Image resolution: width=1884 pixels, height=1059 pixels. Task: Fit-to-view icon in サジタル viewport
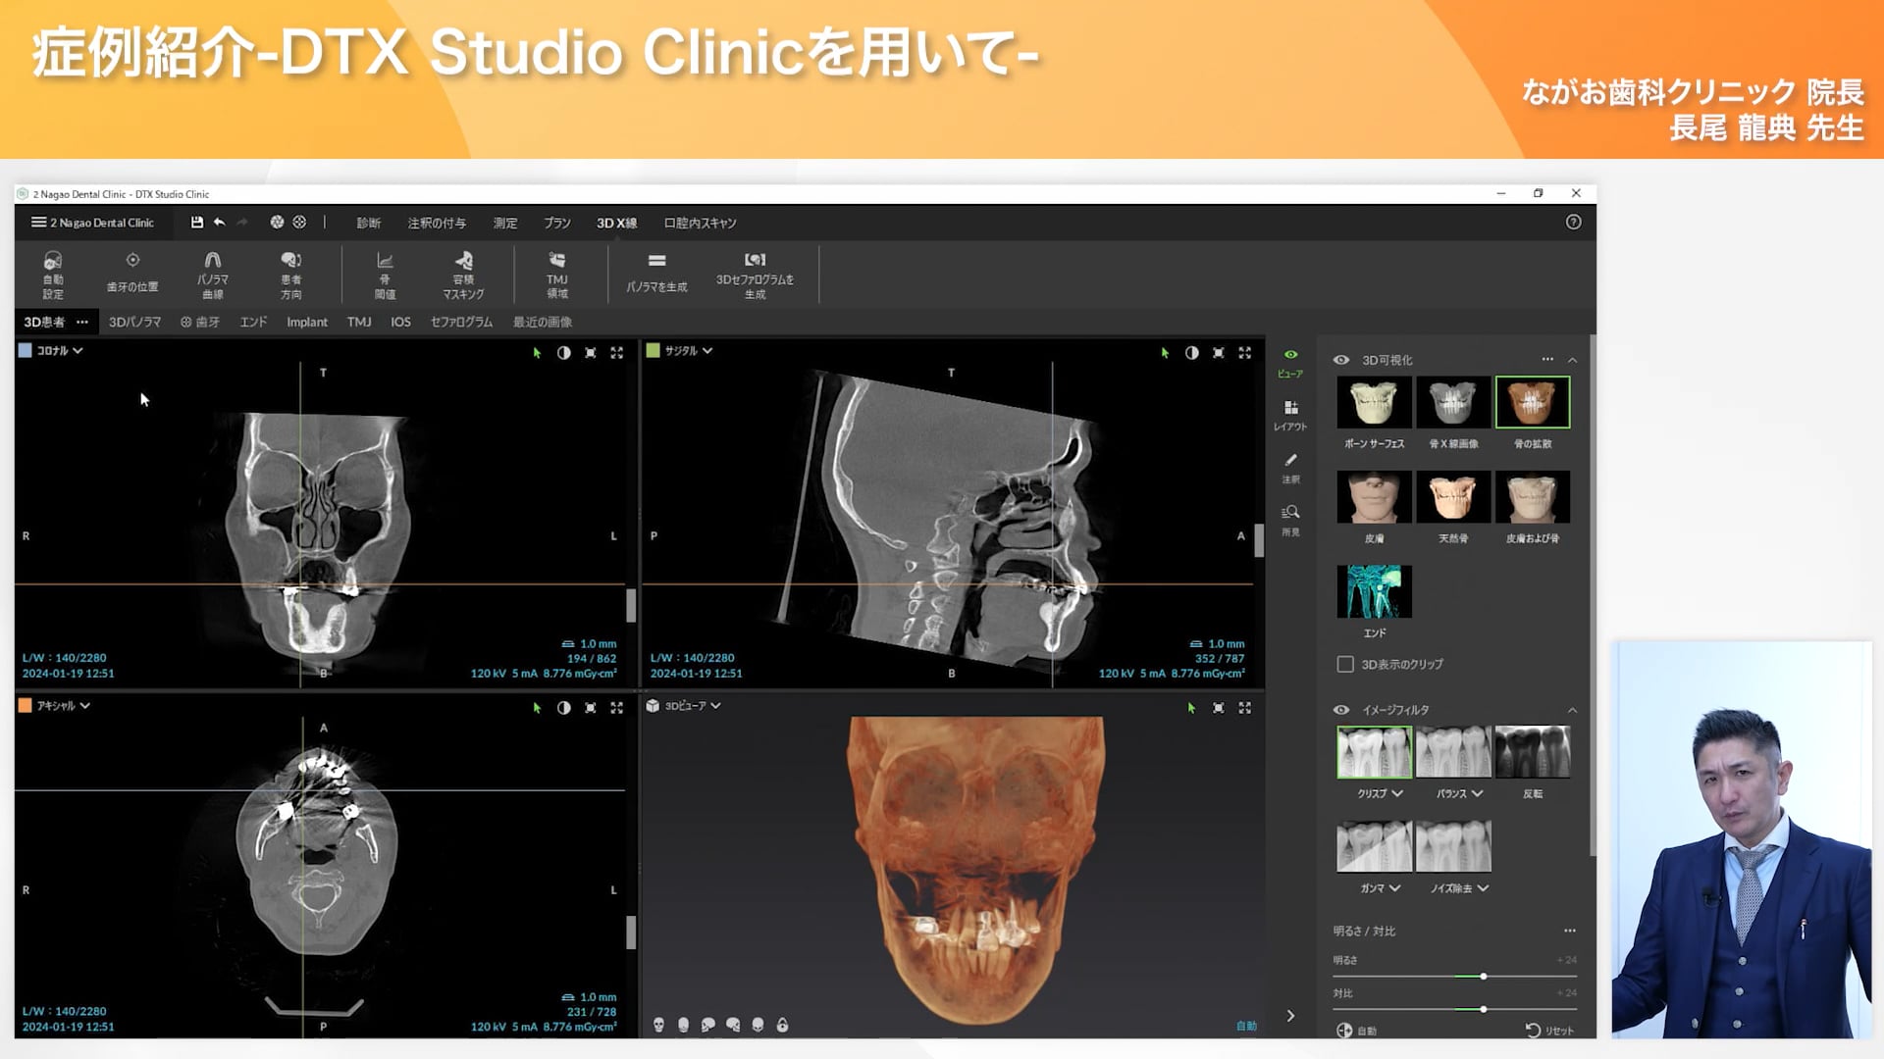pos(1218,353)
